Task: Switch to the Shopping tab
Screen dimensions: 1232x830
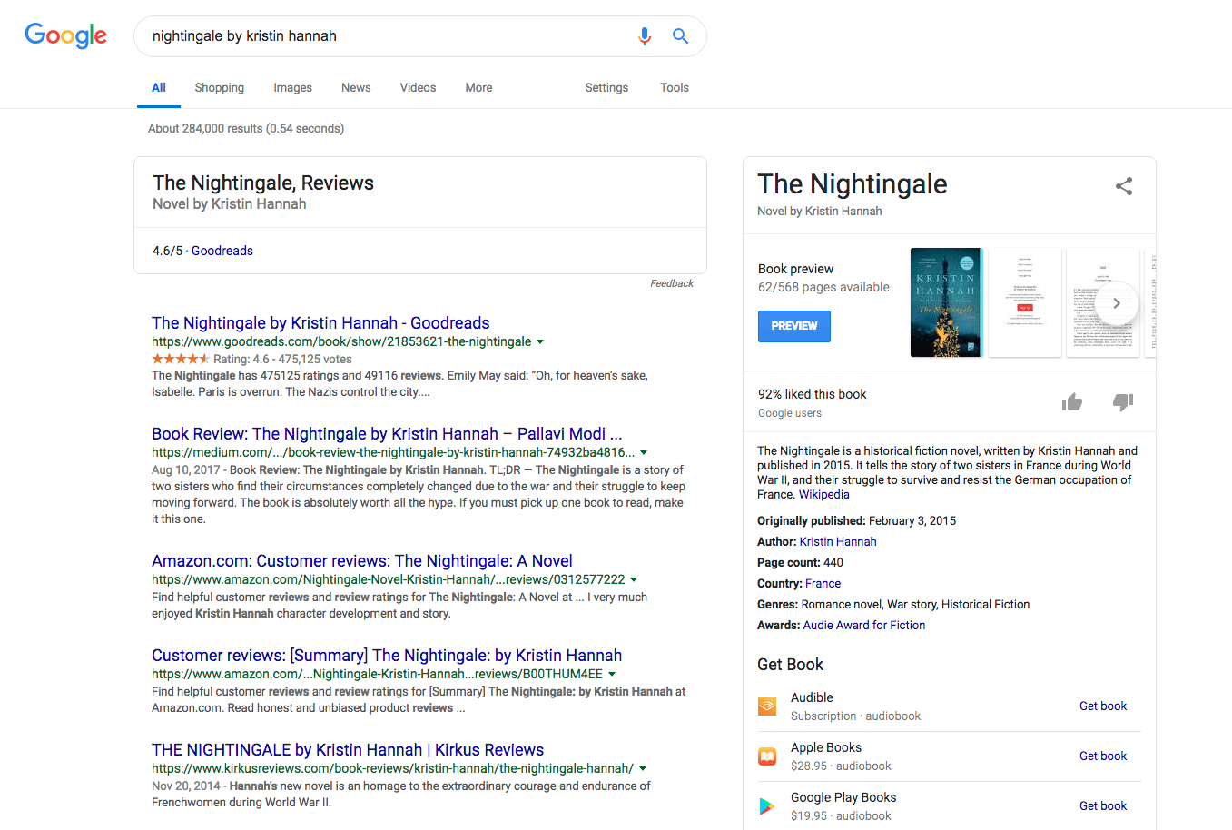Action: coord(219,88)
